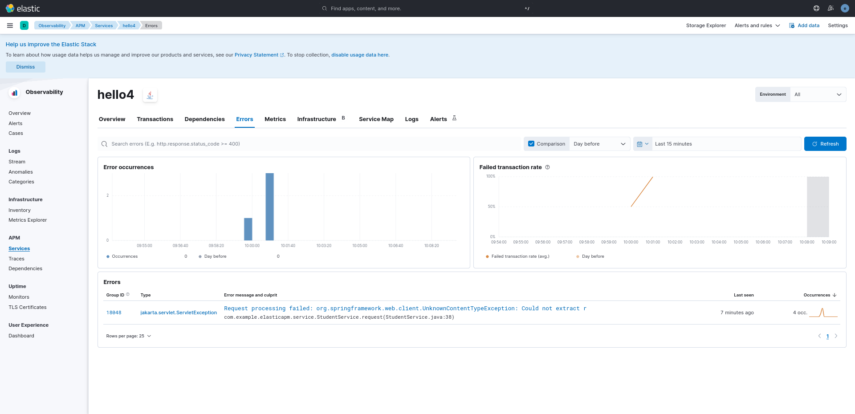Viewport: 855px width, 414px height.
Task: Switch to the Dependencies tab
Action: [x=204, y=119]
